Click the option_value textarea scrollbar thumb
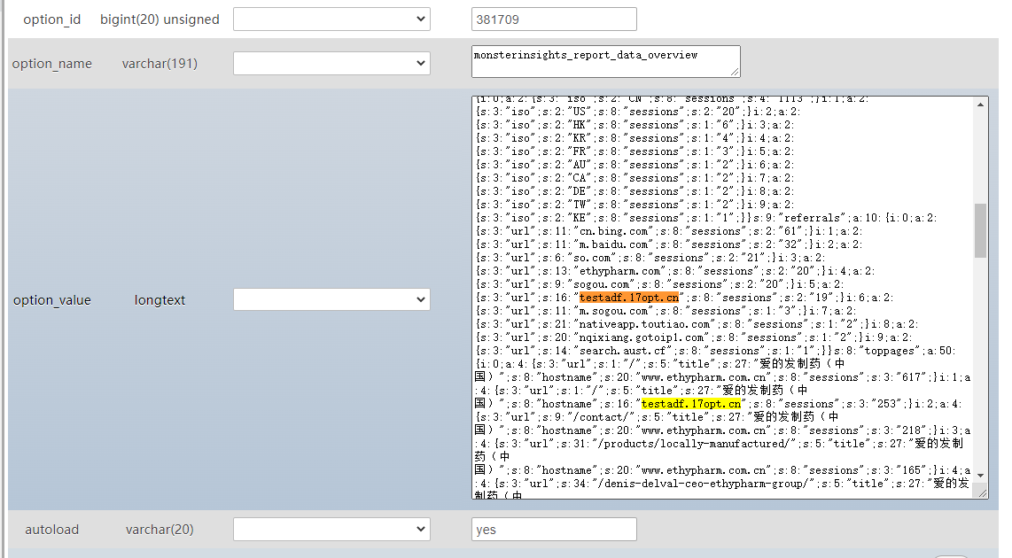Screen dimensions: 1012x558 980,230
